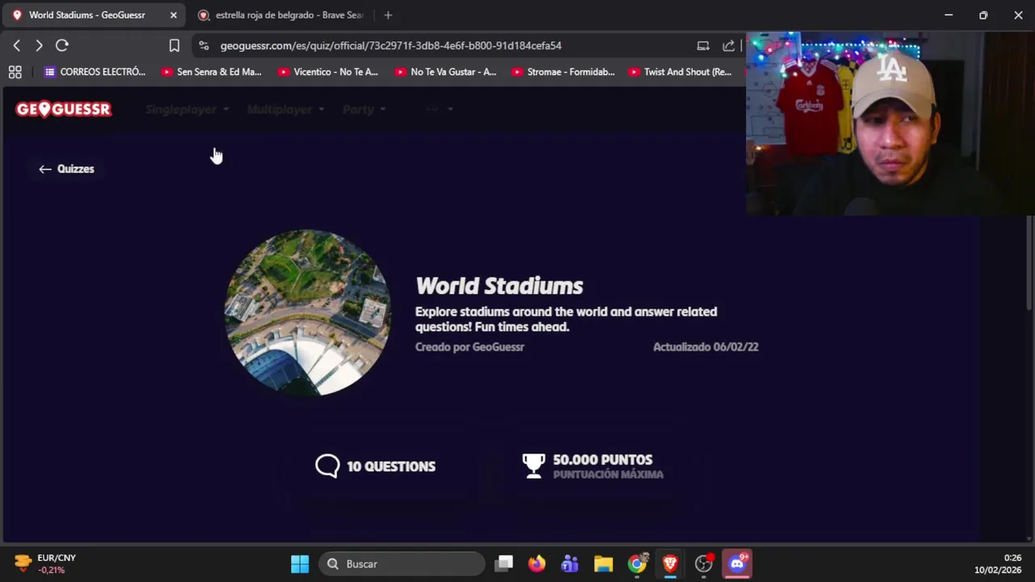Bookmark this page with bookmark icon
This screenshot has height=582, width=1035.
coord(174,46)
